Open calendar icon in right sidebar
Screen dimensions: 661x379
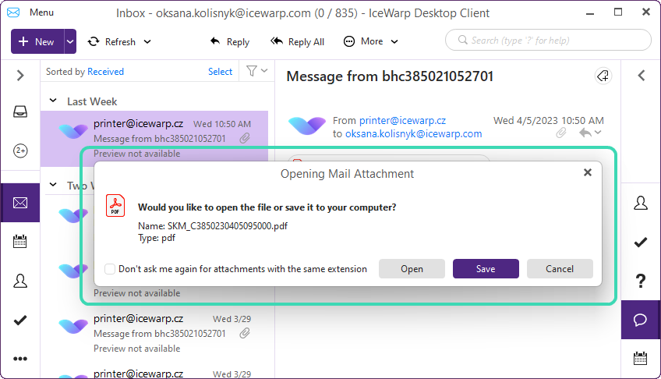641,358
